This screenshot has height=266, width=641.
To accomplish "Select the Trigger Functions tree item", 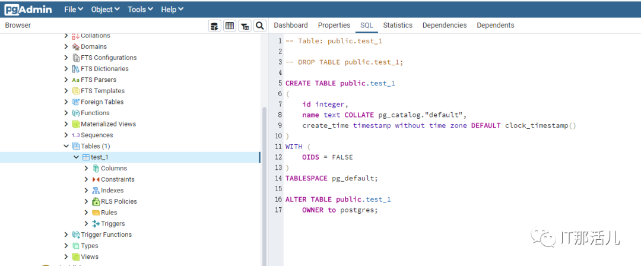I will [106, 235].
